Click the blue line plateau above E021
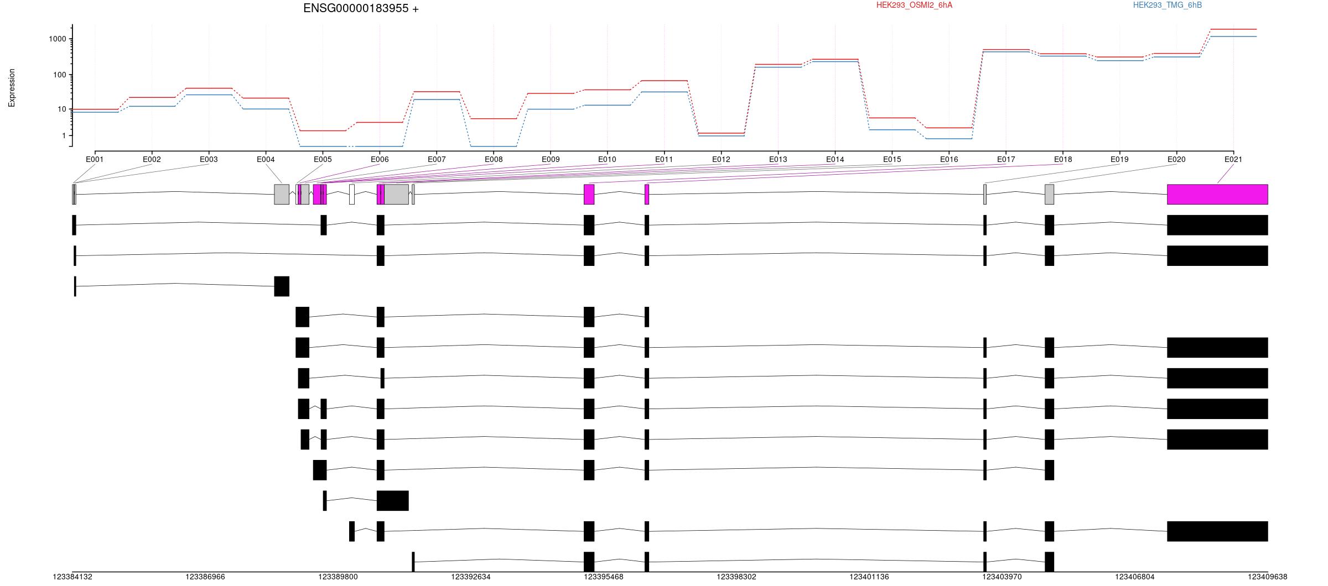Image resolution: width=1328 pixels, height=586 pixels. (x=1233, y=36)
